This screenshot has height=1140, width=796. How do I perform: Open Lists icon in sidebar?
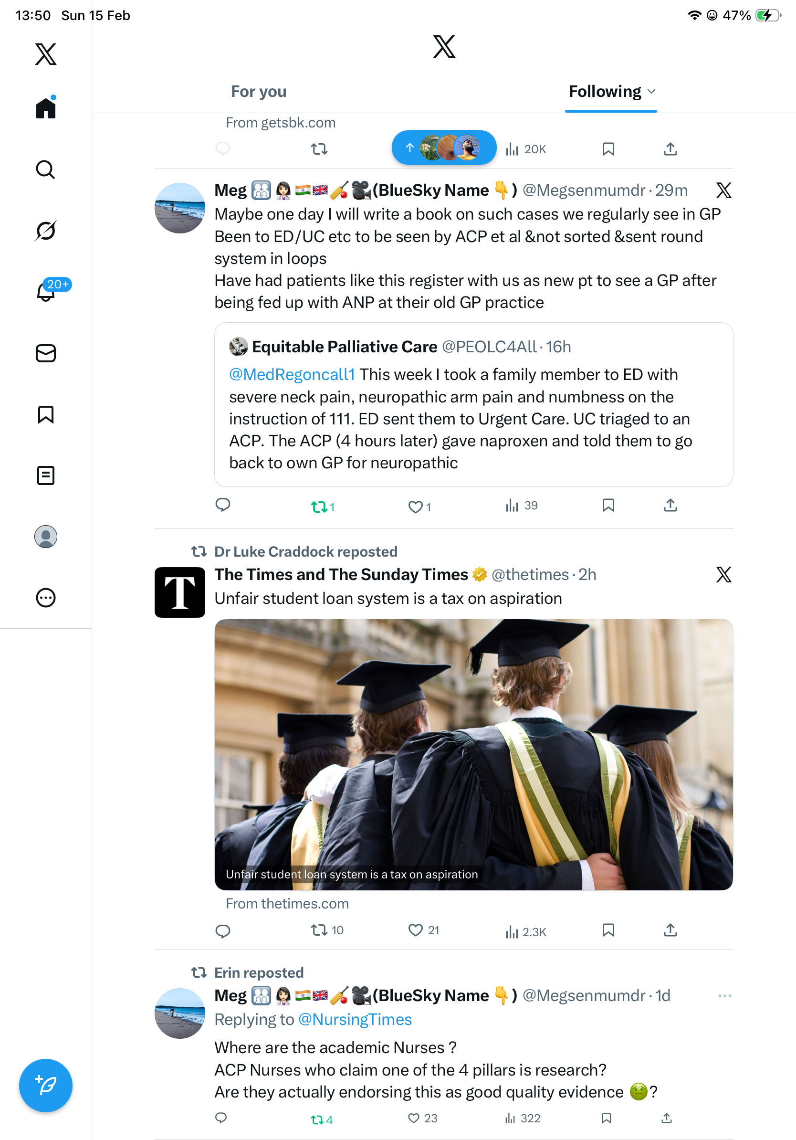tap(45, 475)
